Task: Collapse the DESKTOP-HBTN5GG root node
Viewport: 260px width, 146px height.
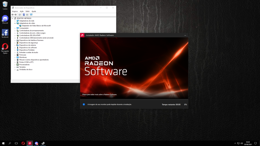Action: pos(12,18)
